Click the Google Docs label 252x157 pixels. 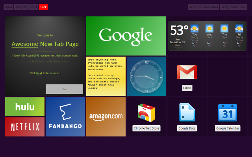tap(187, 128)
